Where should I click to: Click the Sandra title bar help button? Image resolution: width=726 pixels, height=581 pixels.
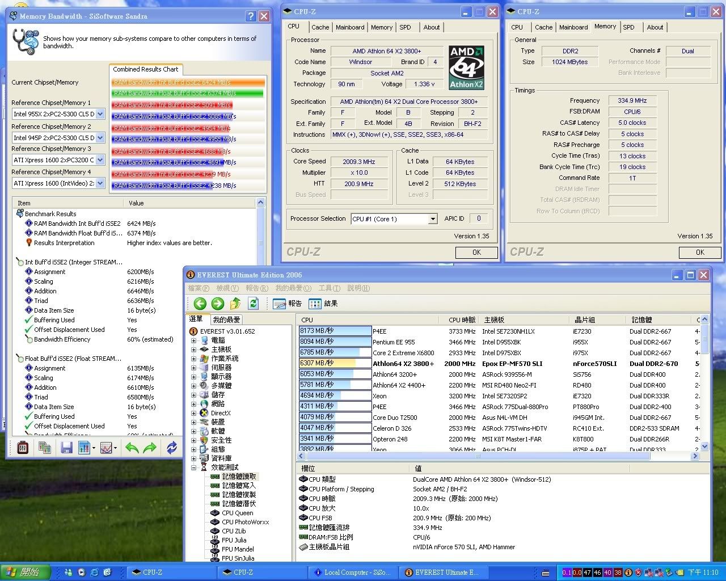(x=251, y=16)
